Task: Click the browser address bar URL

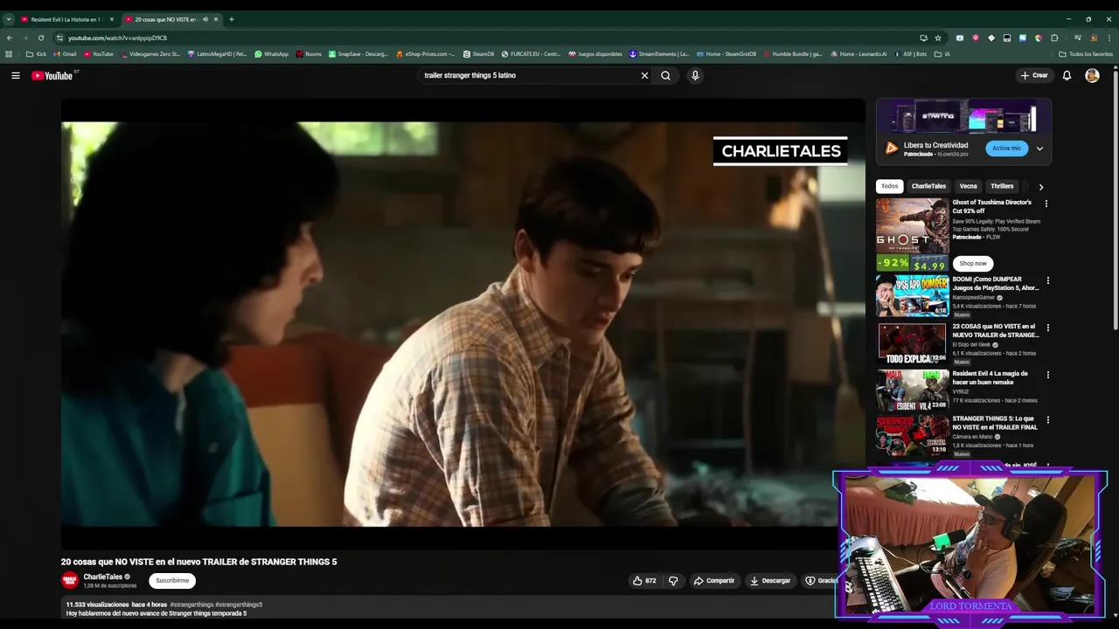Action: coord(117,38)
